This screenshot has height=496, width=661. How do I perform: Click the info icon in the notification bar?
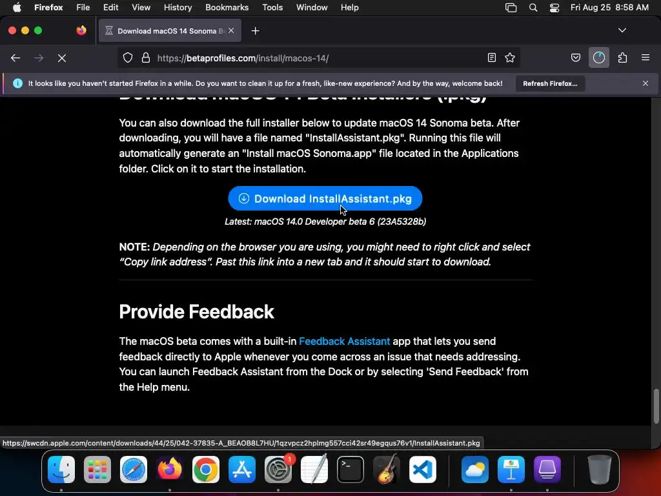click(x=17, y=83)
